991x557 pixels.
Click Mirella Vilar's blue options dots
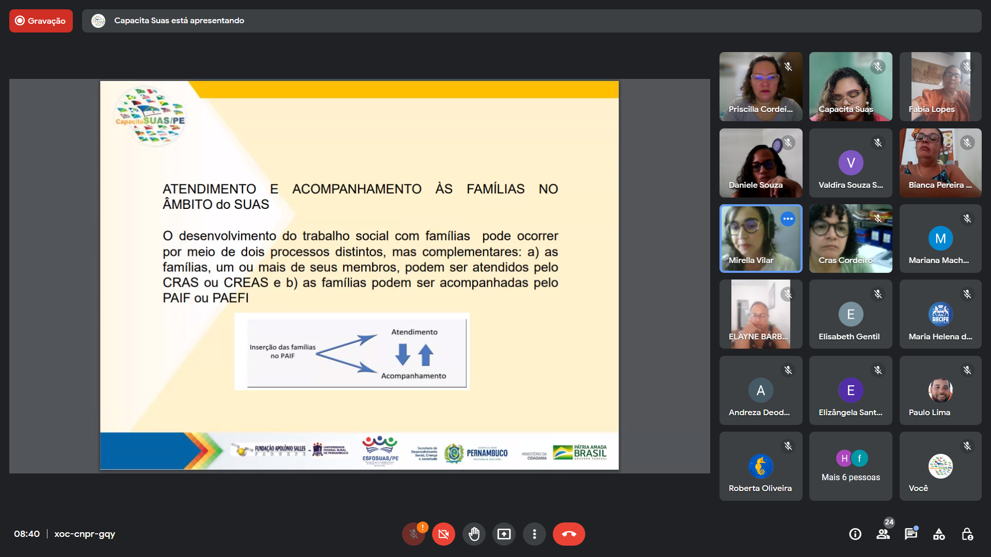pos(788,219)
